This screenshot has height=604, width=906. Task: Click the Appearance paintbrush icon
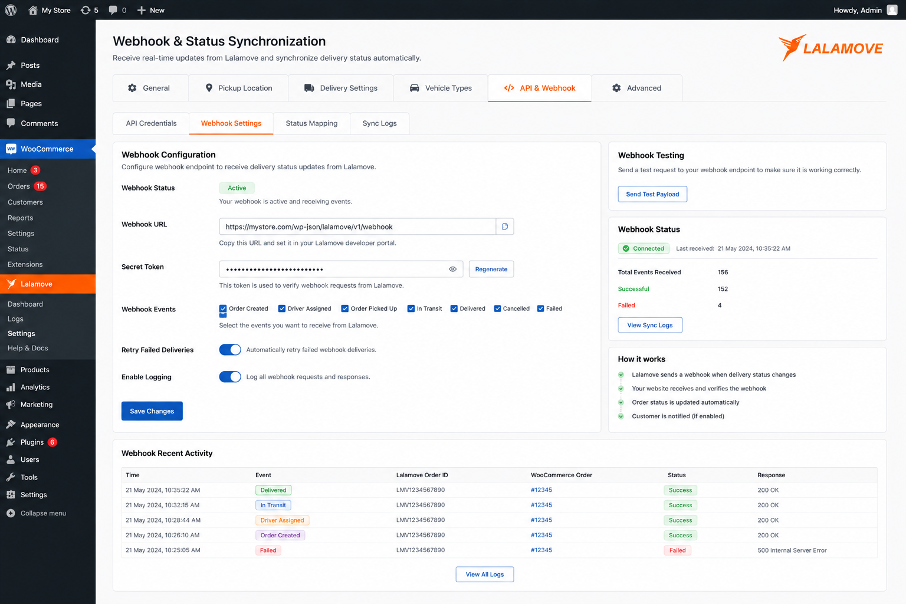11,425
